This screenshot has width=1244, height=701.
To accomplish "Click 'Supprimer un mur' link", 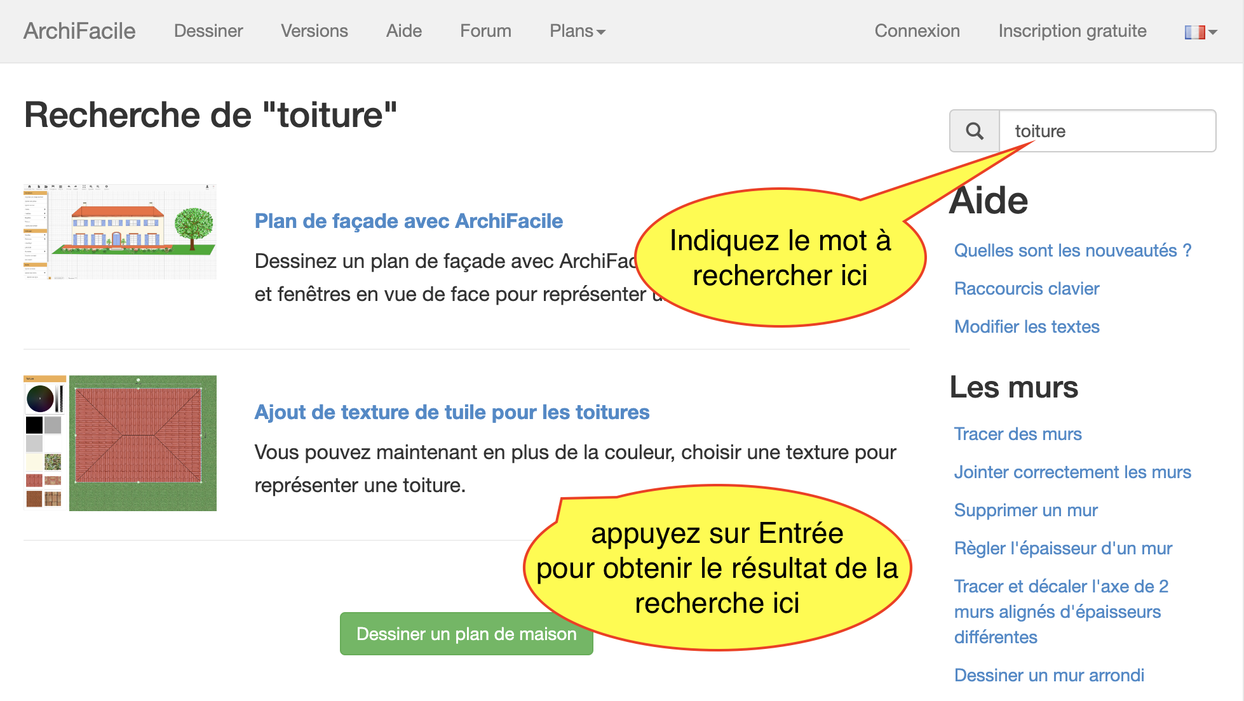I will pyautogui.click(x=1025, y=510).
